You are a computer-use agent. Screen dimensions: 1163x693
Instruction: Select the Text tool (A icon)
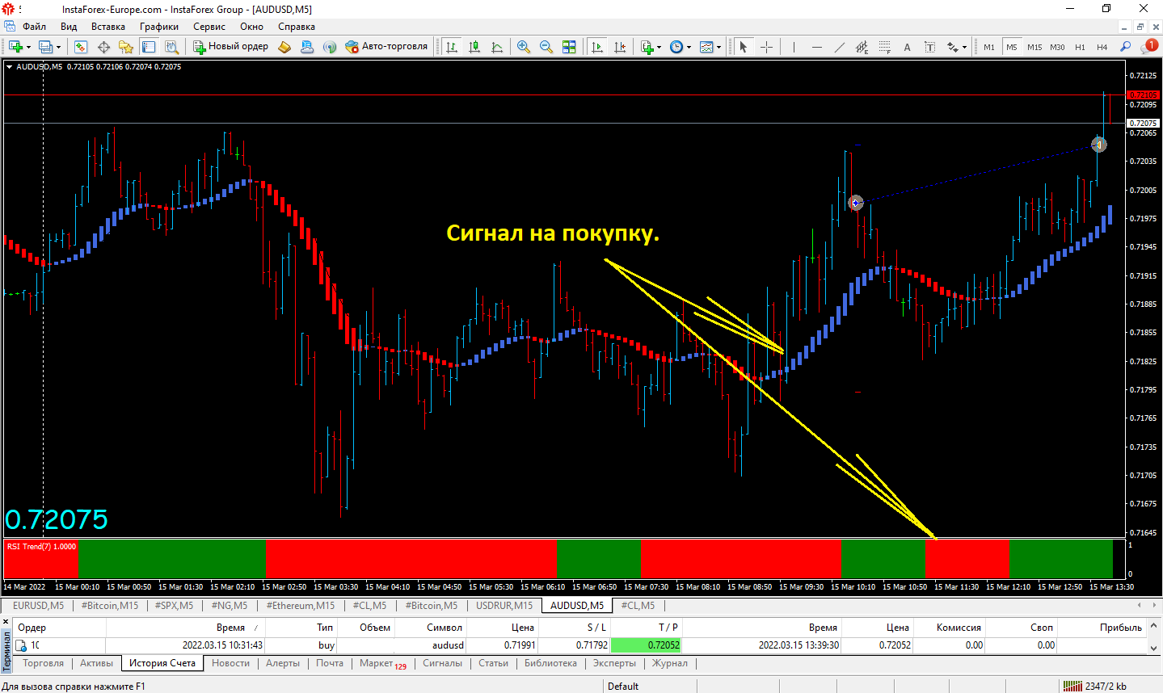tap(907, 47)
